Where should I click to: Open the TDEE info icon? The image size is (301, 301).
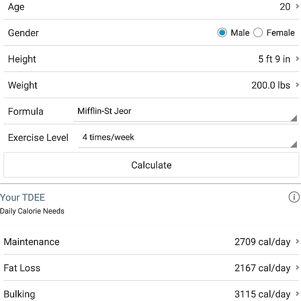[x=294, y=197]
